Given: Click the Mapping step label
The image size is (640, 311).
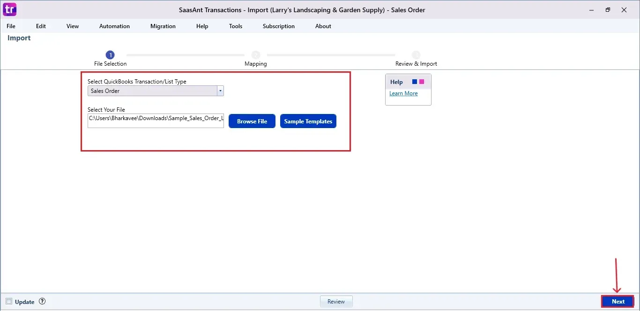Looking at the screenshot, I should click(256, 64).
